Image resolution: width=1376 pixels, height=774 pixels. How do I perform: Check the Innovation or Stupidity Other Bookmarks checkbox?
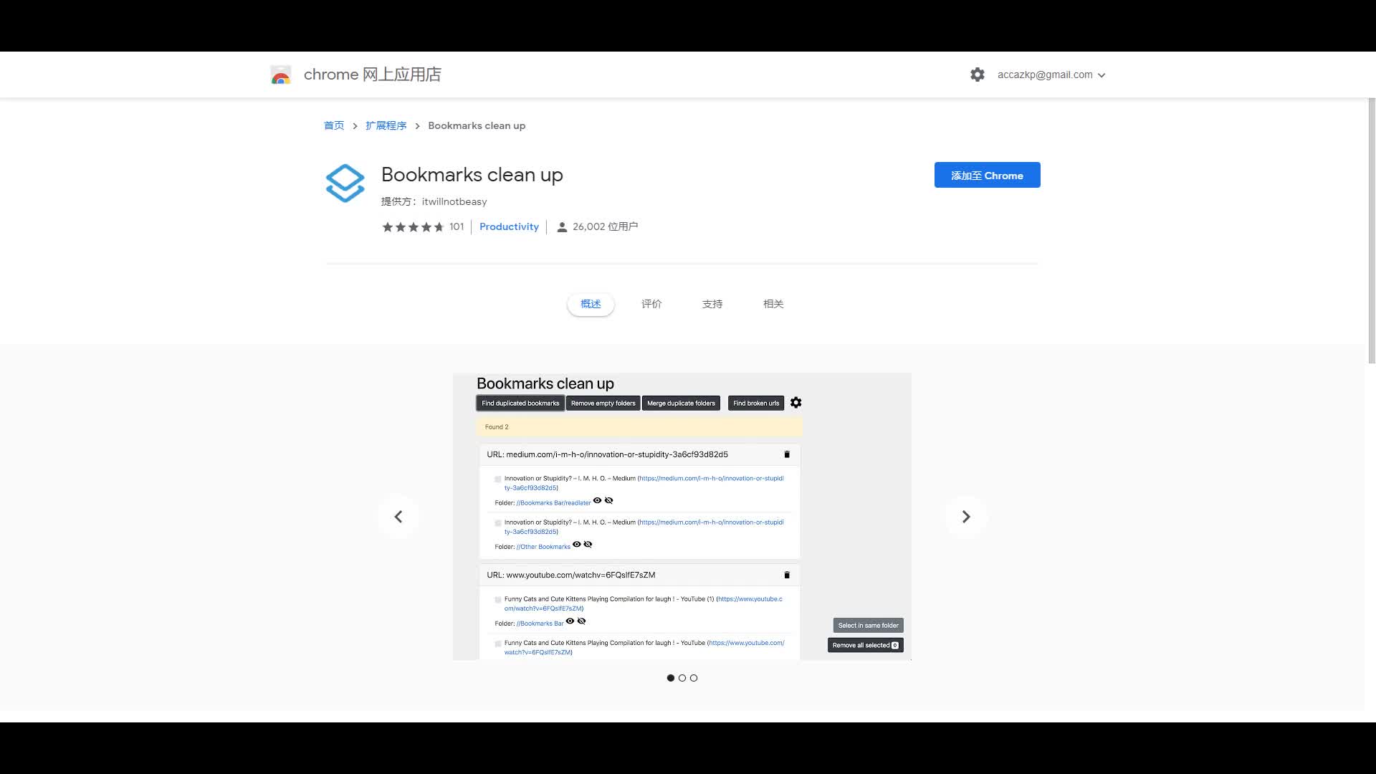[x=498, y=523]
